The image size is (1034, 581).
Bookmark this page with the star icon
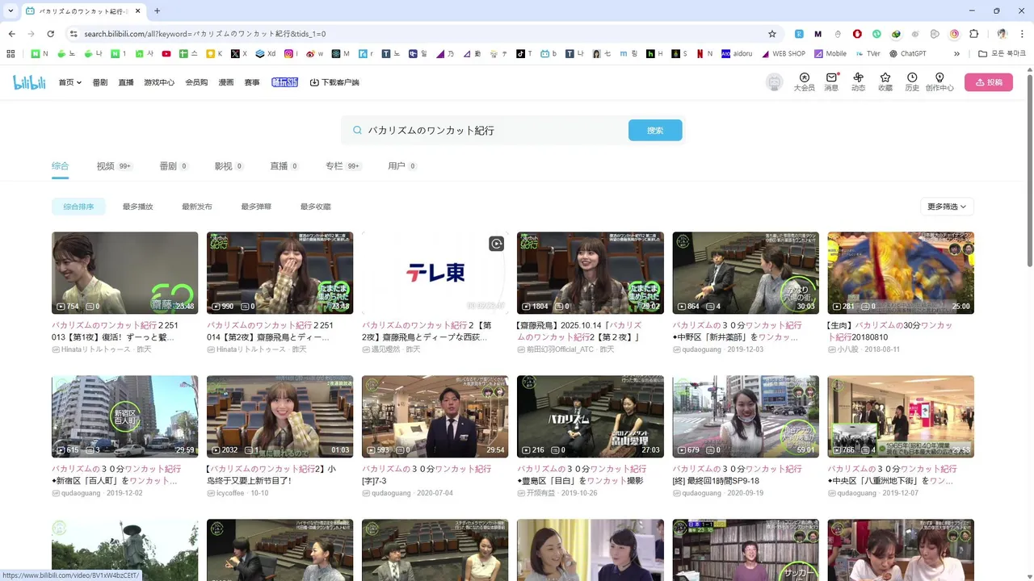[x=772, y=34]
